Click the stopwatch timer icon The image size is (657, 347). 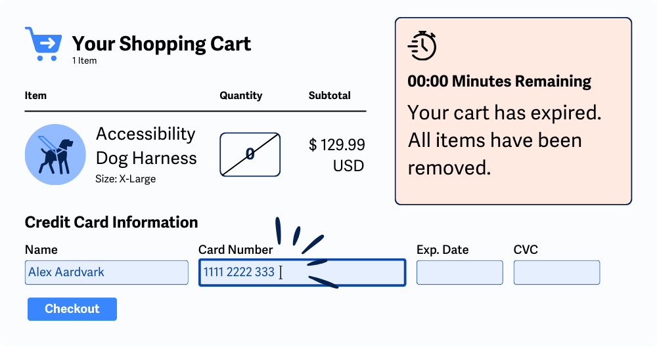click(x=422, y=45)
